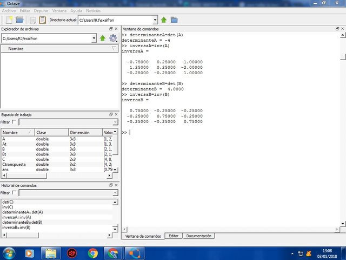Open Windows Start menu

9,253
